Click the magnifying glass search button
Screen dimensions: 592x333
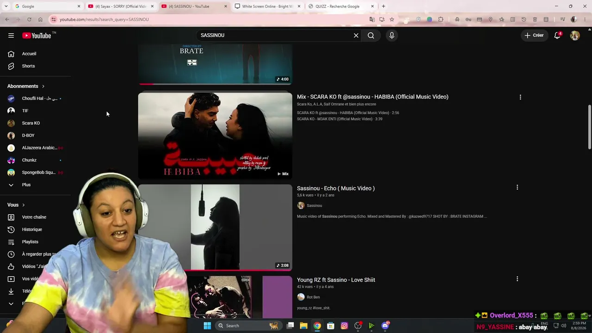click(371, 36)
